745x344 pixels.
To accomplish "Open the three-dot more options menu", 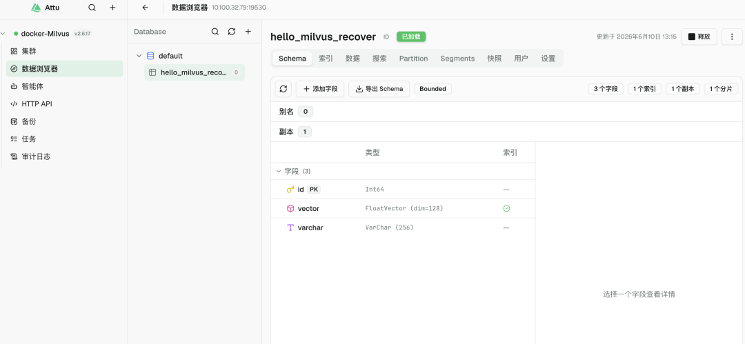I will 732,37.
